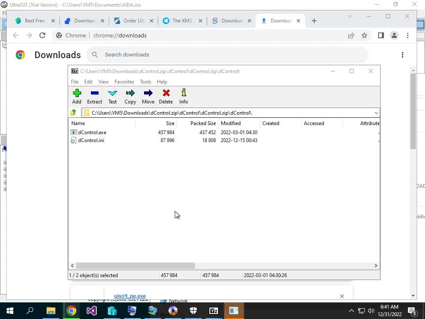
Task: Open Visual Studio from taskbar
Action: 91,311
